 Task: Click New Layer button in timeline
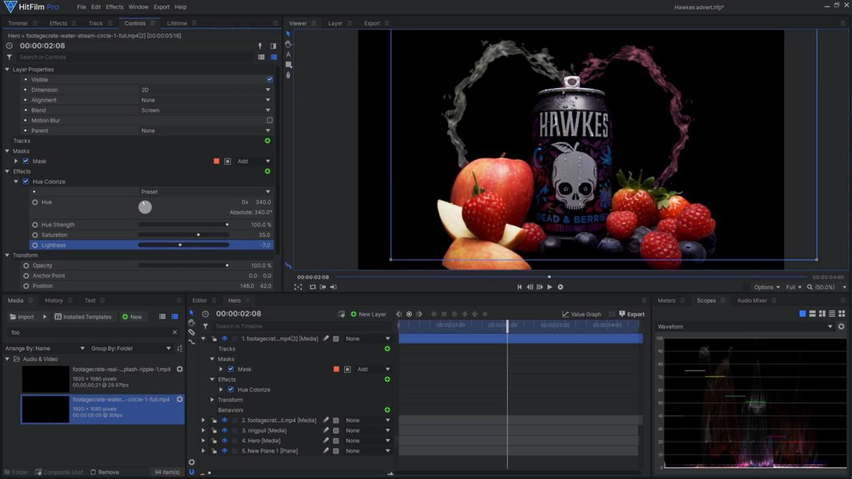[369, 314]
